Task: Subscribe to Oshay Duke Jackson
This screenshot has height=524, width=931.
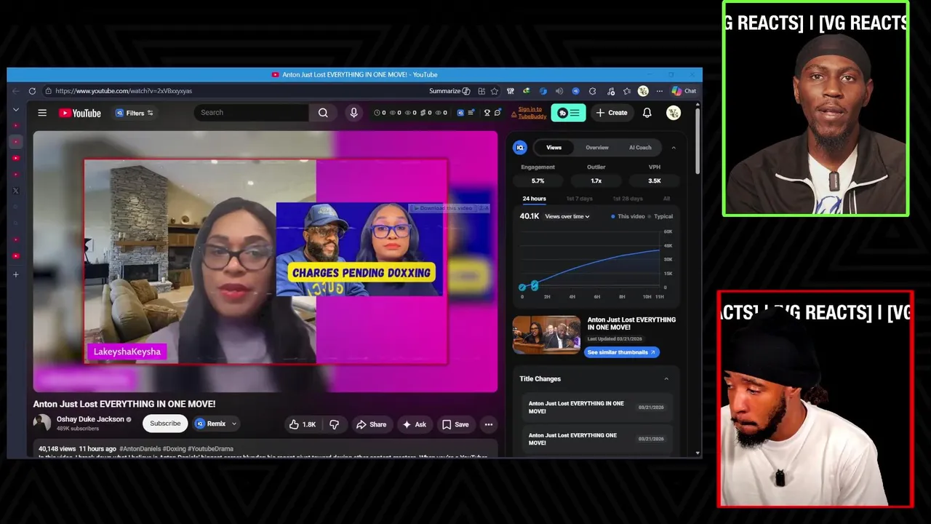Action: (x=165, y=424)
